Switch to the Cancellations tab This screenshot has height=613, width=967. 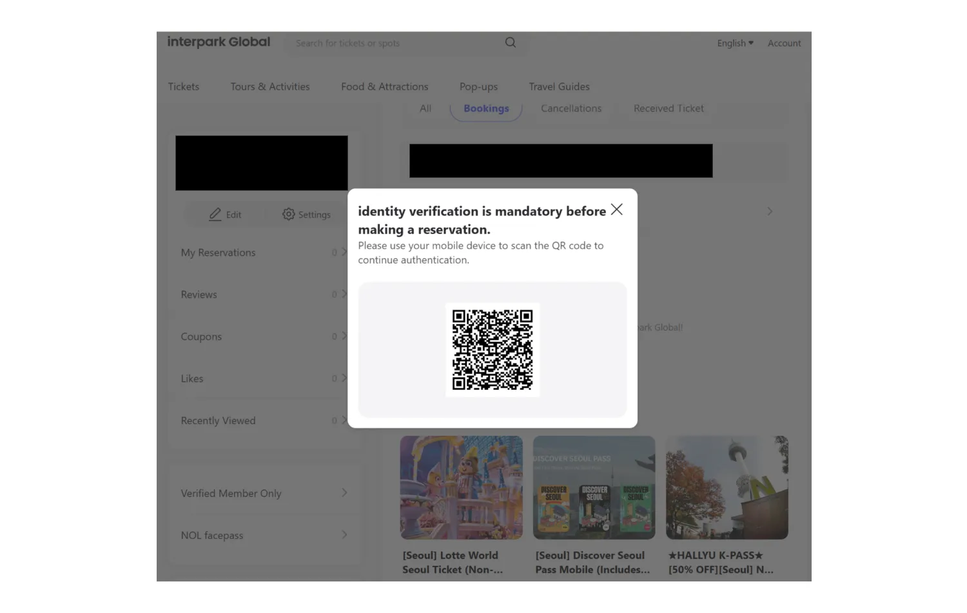(x=571, y=108)
